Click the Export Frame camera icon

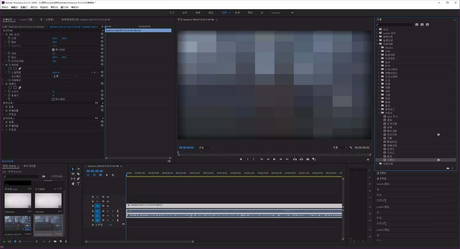[307, 159]
